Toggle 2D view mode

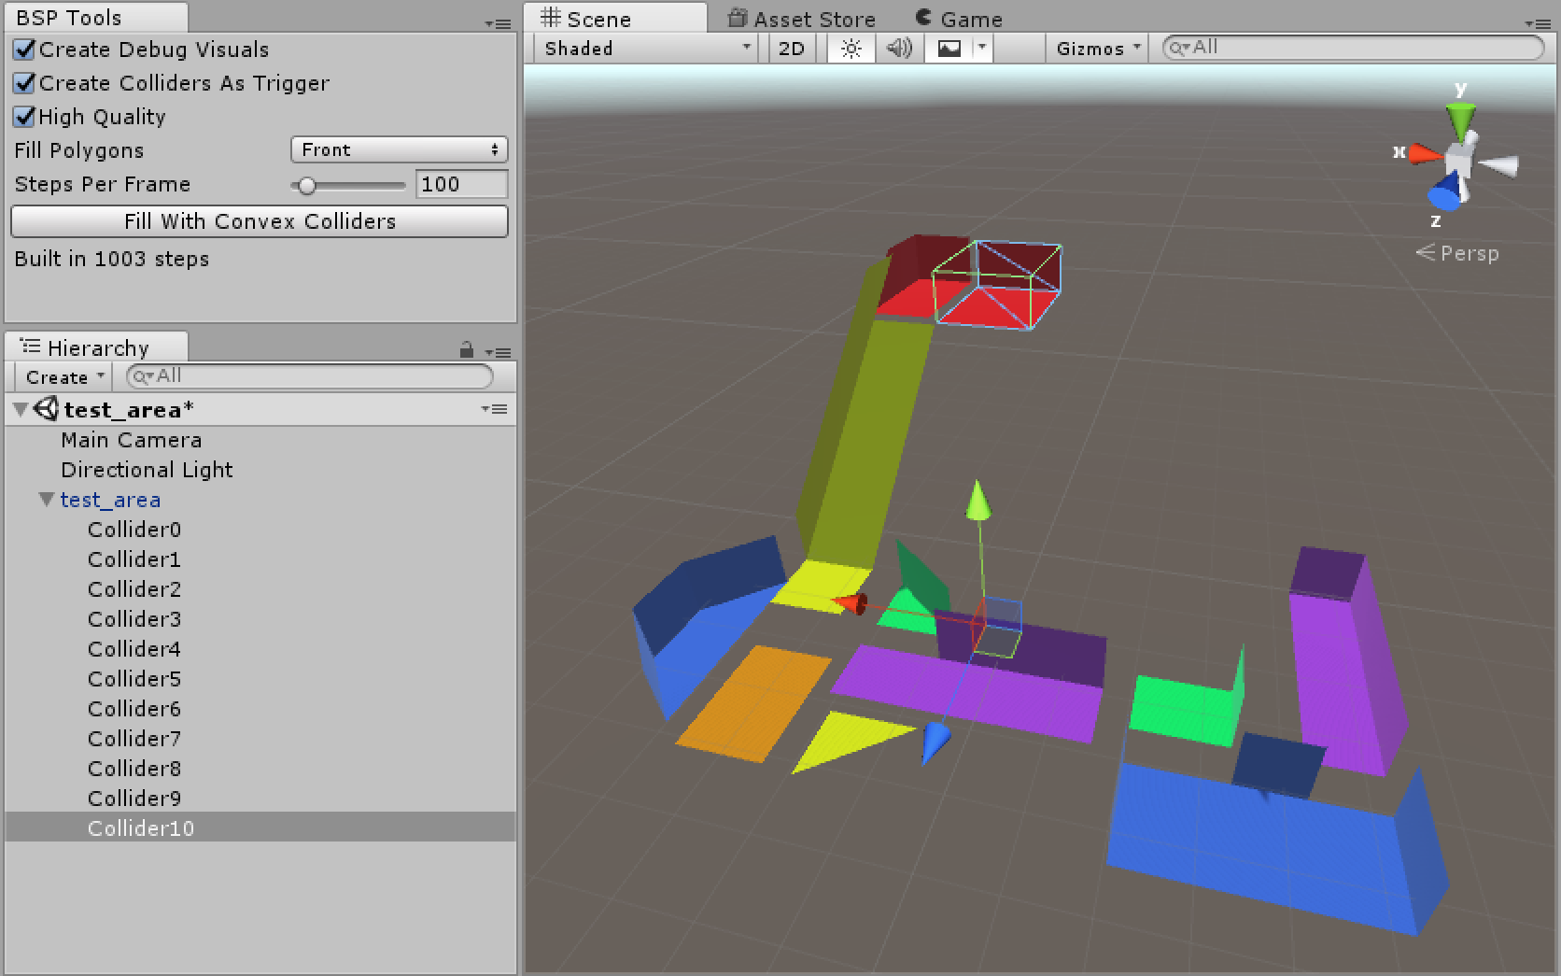[792, 49]
